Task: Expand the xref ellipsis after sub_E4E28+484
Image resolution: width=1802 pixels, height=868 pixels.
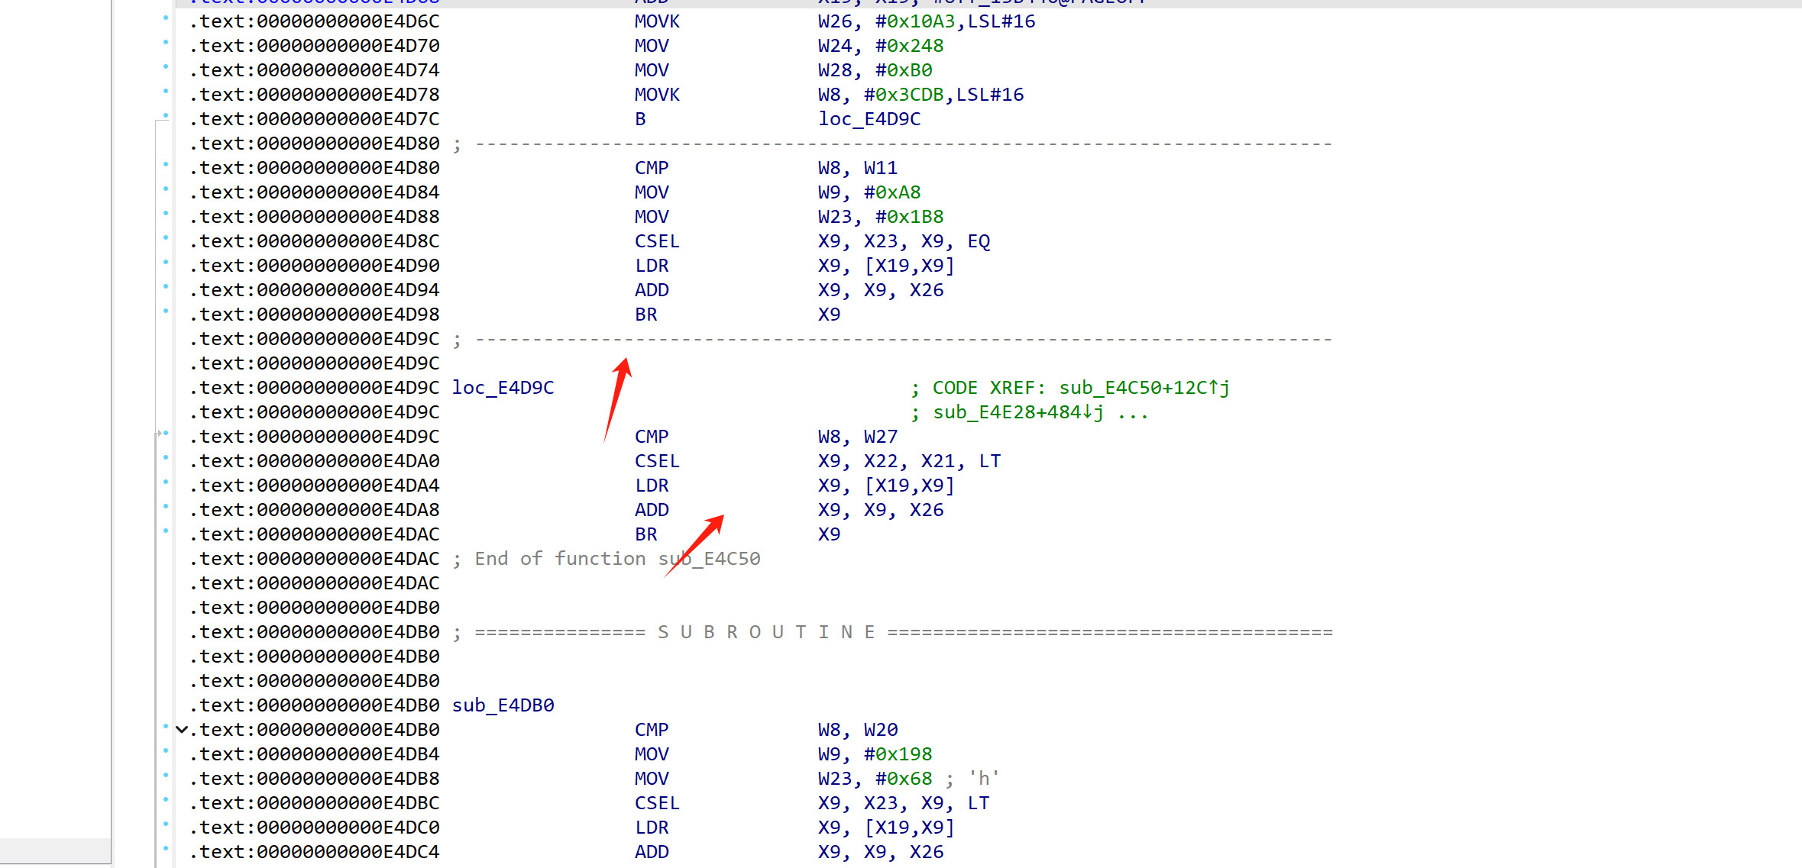Action: click(1133, 412)
